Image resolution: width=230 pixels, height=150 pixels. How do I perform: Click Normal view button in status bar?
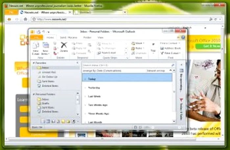coord(135,127)
